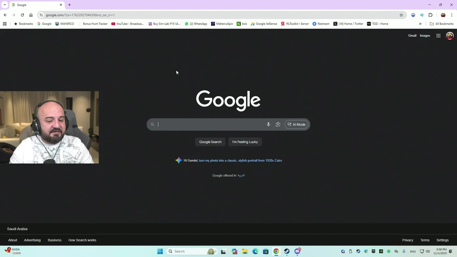Screen dimensions: 457x257
Task: Open About link in footer
Action: 12,240
